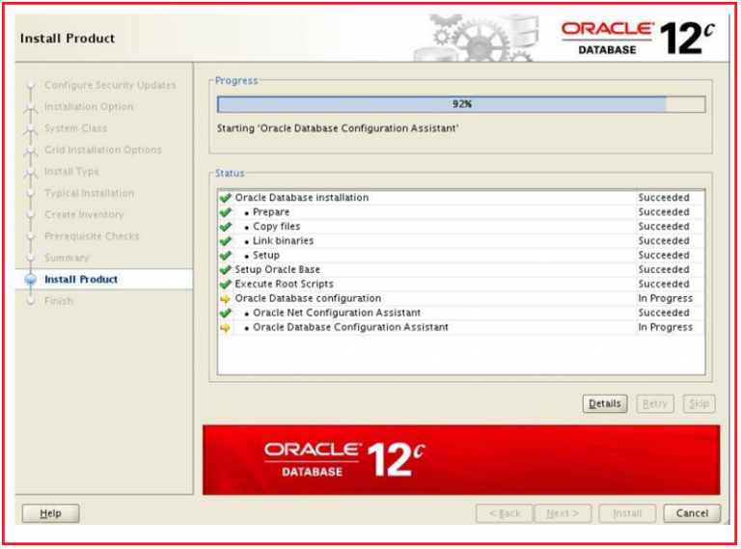Open Help for the installer
The image size is (741, 549).
coord(50,513)
